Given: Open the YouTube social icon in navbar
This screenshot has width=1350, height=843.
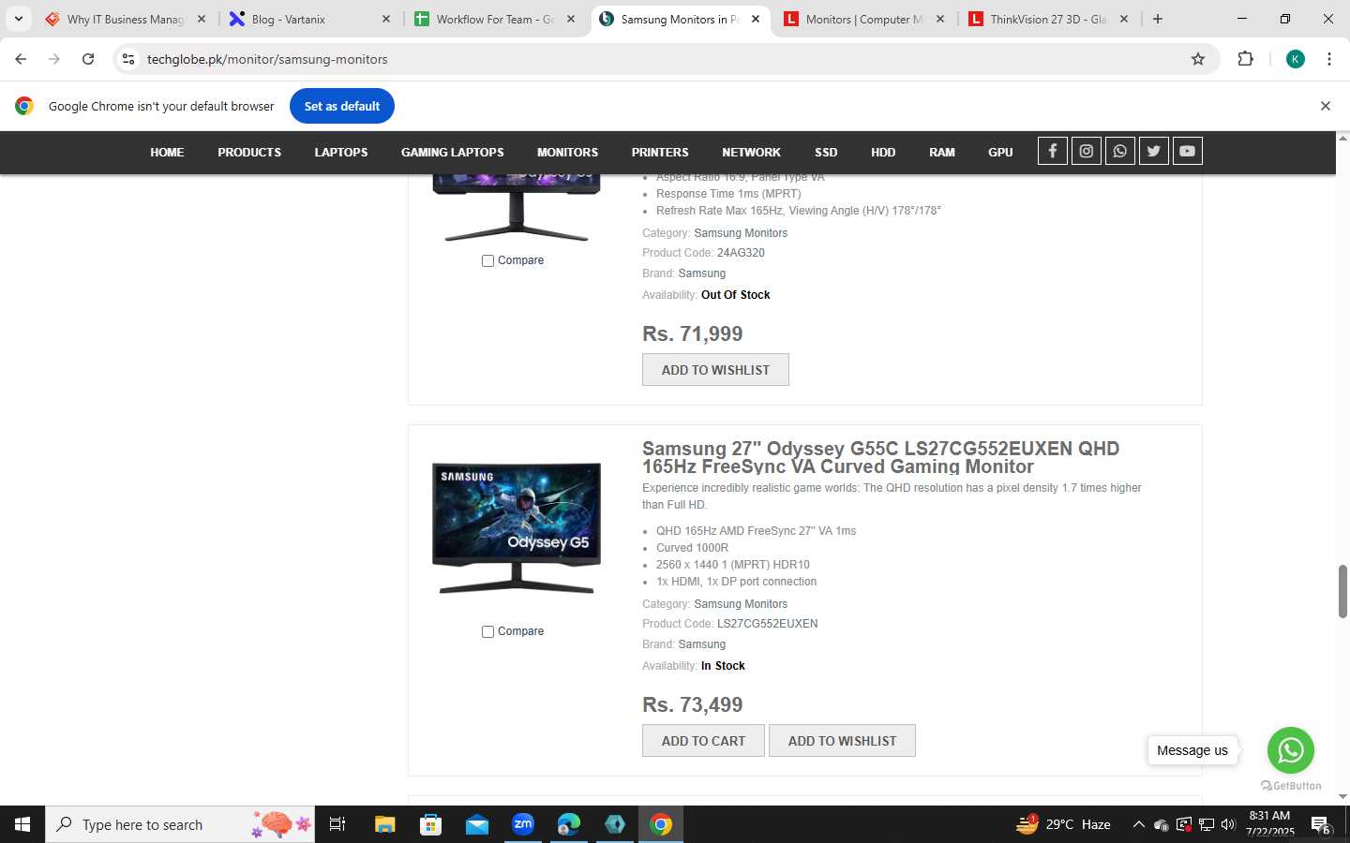Looking at the screenshot, I should [x=1188, y=151].
